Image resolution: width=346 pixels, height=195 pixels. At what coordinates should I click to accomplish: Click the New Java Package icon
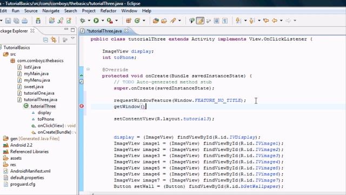point(129,21)
